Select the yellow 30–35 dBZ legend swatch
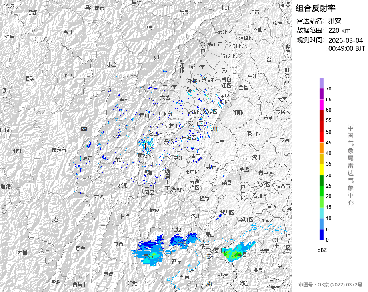 [322, 170]
